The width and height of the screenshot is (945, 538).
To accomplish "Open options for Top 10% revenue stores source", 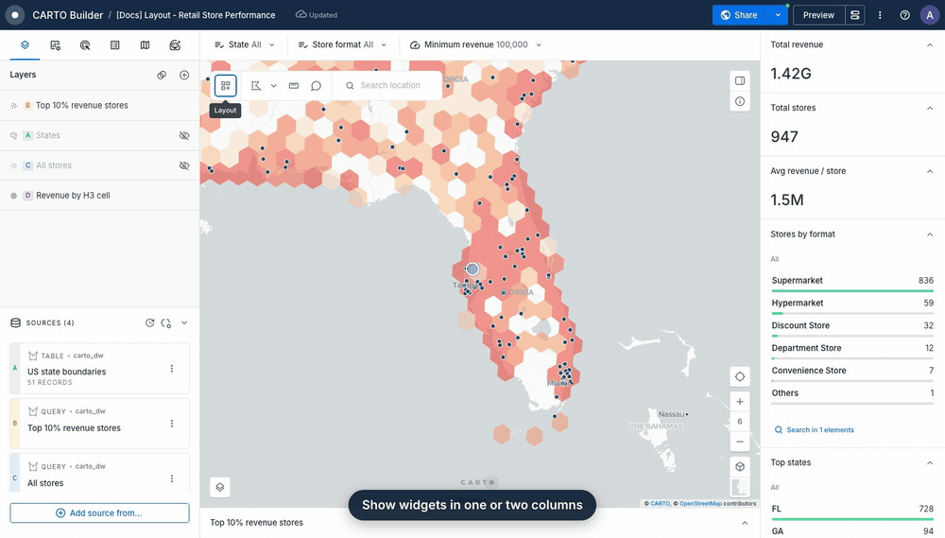I will point(172,424).
